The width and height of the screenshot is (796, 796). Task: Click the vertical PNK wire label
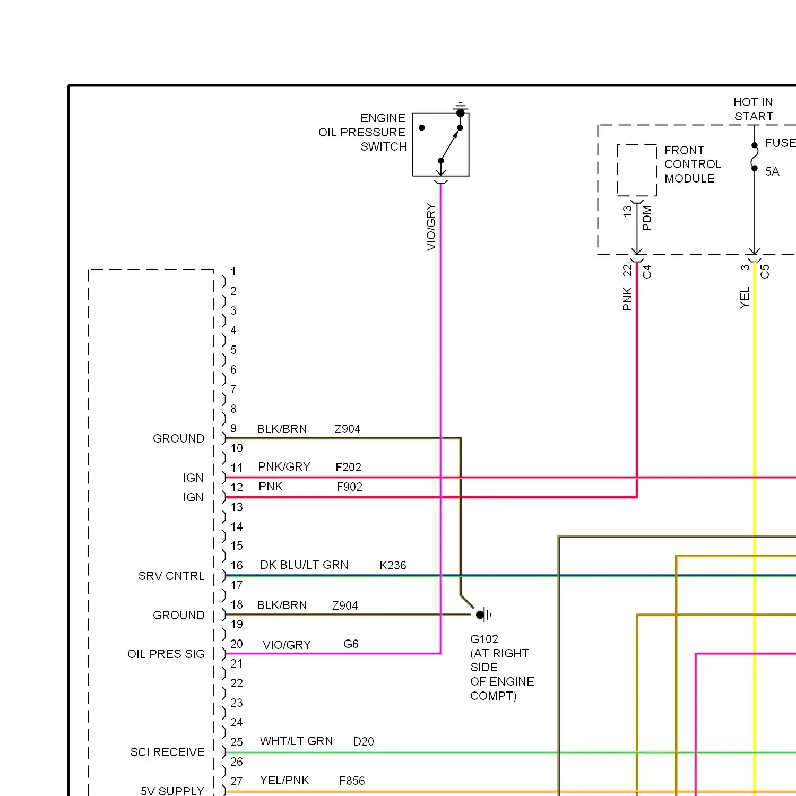[x=627, y=299]
